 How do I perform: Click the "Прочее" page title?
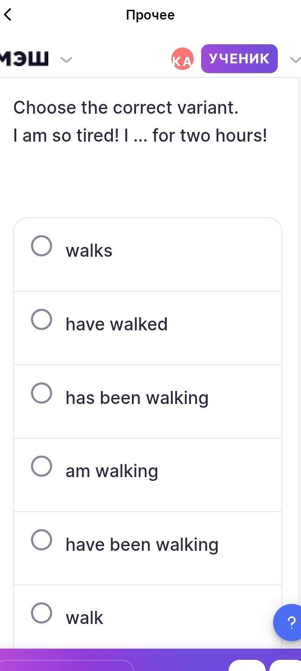point(150,15)
